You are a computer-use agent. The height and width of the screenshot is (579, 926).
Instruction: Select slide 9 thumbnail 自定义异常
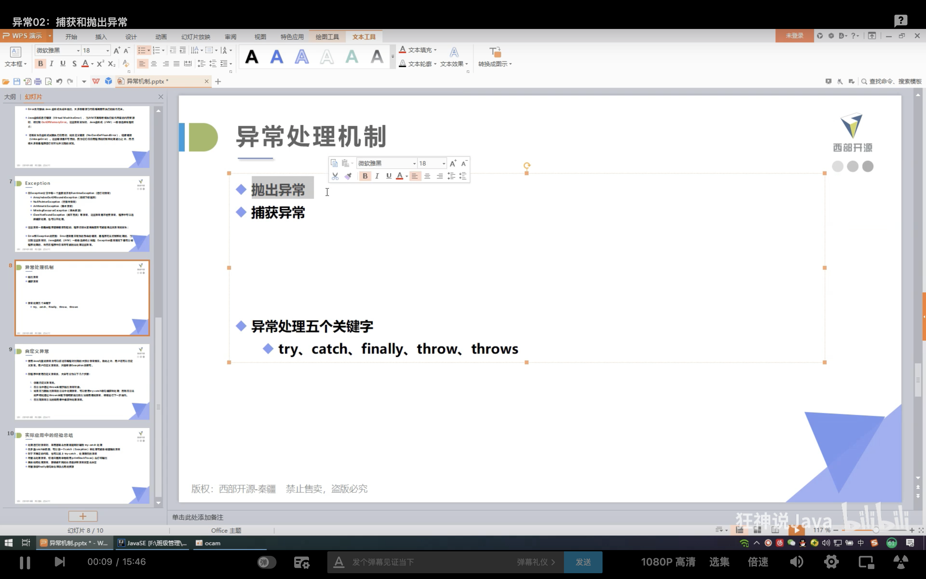[82, 381]
